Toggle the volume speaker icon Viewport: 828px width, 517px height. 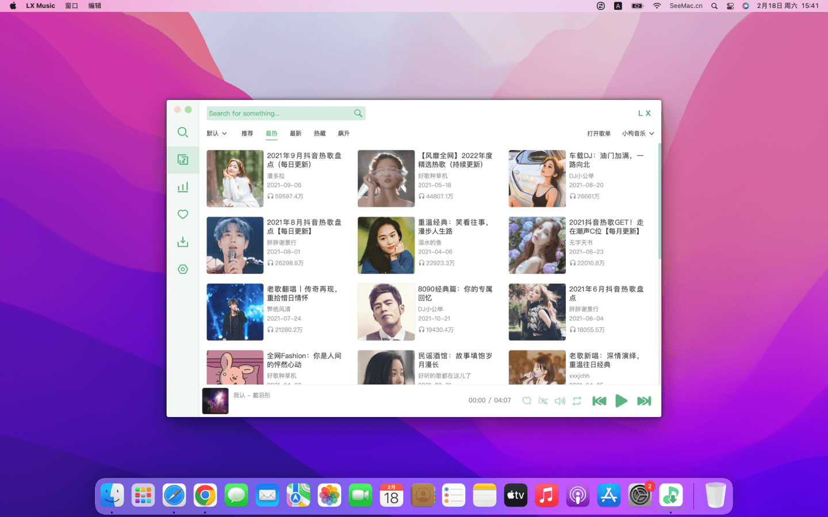coord(560,401)
